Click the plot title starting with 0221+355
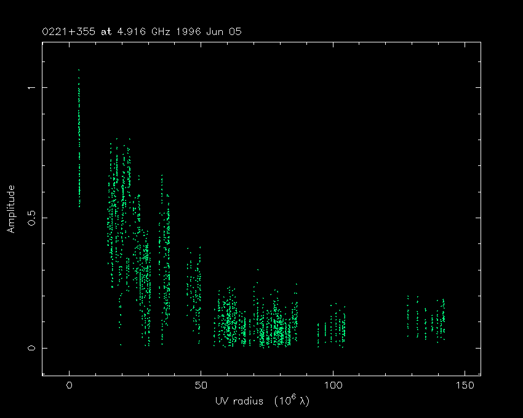The height and width of the screenshot is (418, 523). pos(137,31)
